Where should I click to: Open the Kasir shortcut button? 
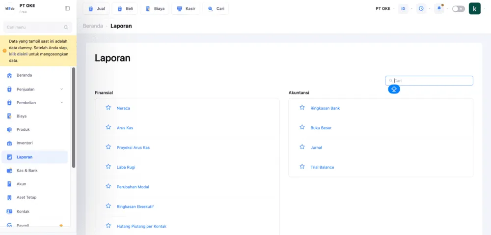[x=186, y=9]
